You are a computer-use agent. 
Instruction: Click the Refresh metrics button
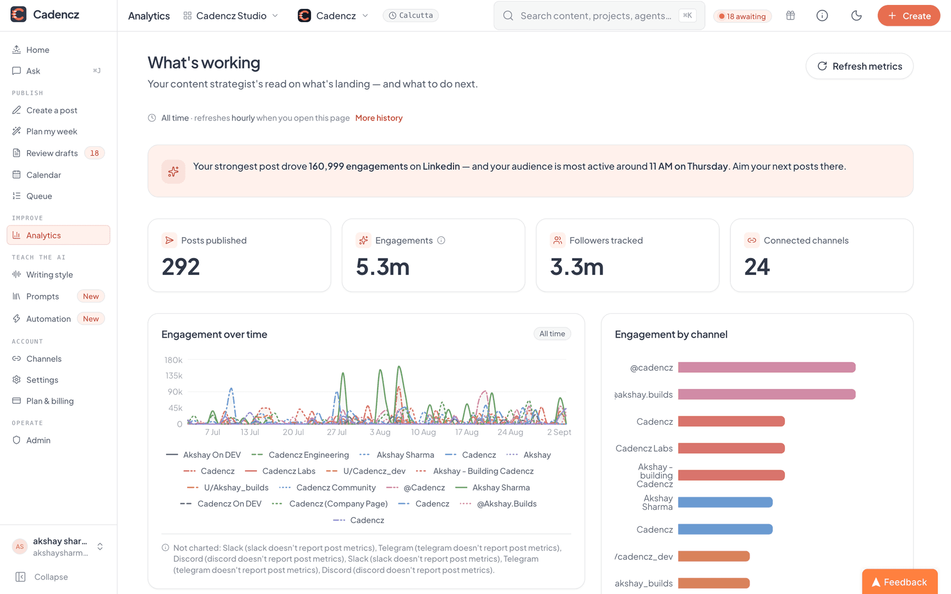[x=859, y=66]
